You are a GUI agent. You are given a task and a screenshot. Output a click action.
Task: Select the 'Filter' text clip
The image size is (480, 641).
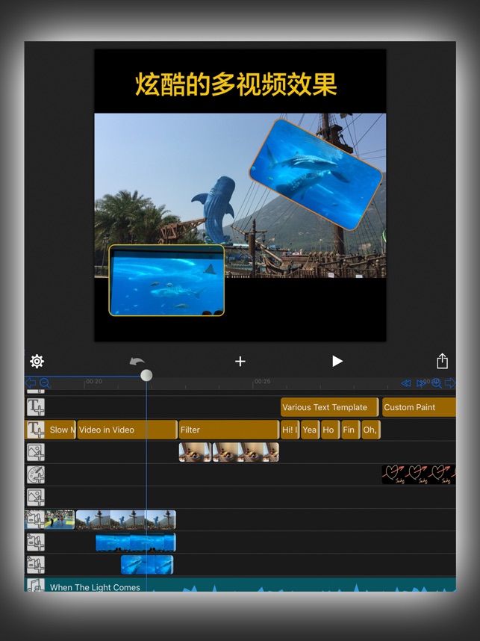pos(228,430)
